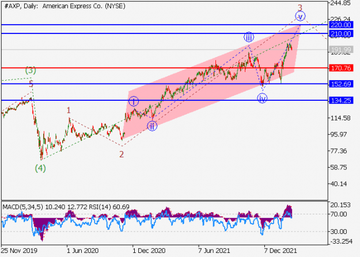Viewport: 360px width, 257px height.
Task: Click the 25 Nov 2019 date label
Action: pyautogui.click(x=18, y=251)
